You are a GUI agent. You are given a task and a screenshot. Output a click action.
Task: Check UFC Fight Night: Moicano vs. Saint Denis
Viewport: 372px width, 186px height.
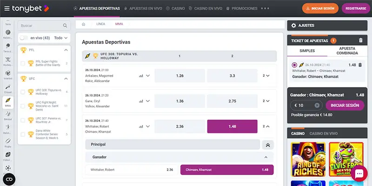tap(23, 106)
